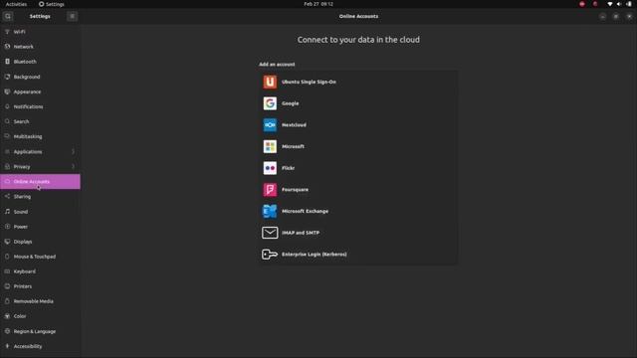Add Enterprise Login (Kerberos) account
Screen dimensions: 637x358
(357, 255)
